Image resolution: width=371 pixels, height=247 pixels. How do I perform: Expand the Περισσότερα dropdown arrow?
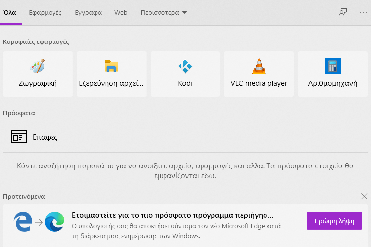[185, 13]
